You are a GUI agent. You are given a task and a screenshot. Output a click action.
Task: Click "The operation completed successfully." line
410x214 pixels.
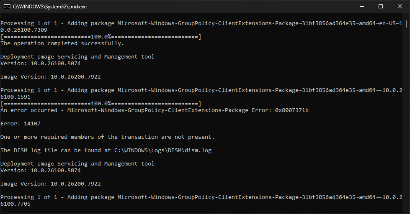point(62,43)
